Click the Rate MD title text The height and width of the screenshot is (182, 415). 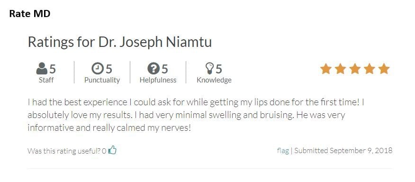coord(30,14)
